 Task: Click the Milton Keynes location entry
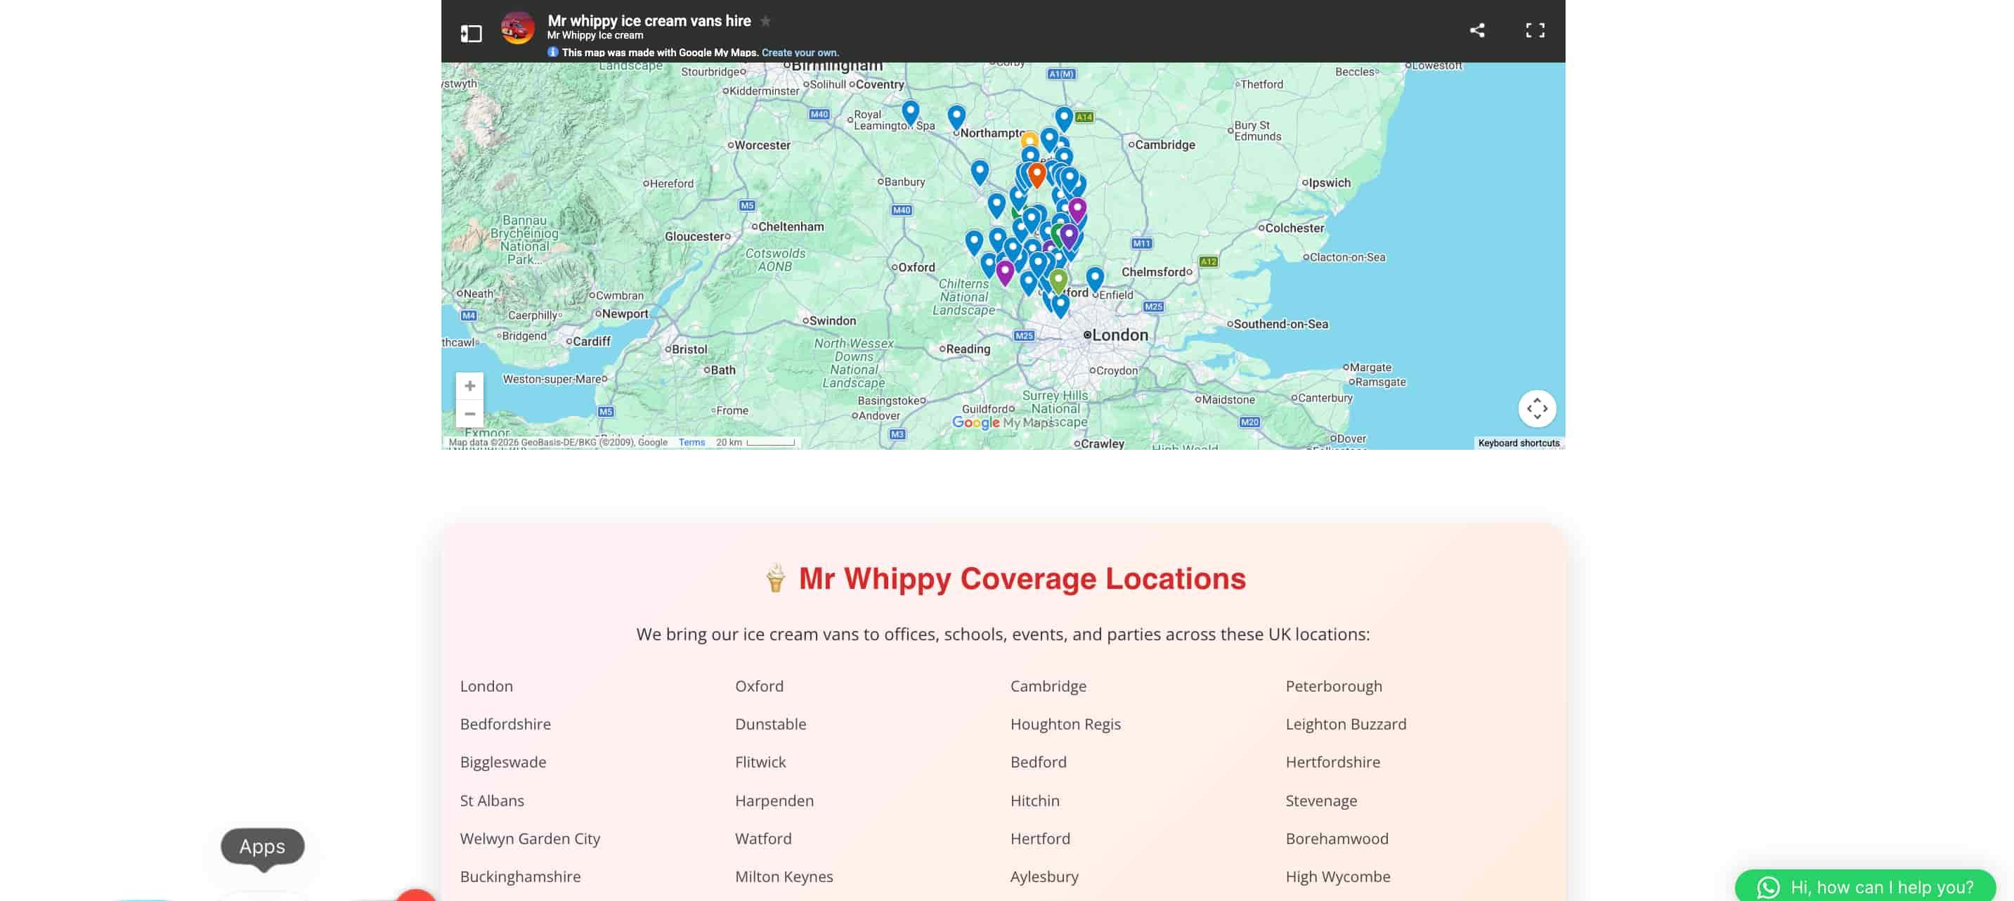coord(784,877)
